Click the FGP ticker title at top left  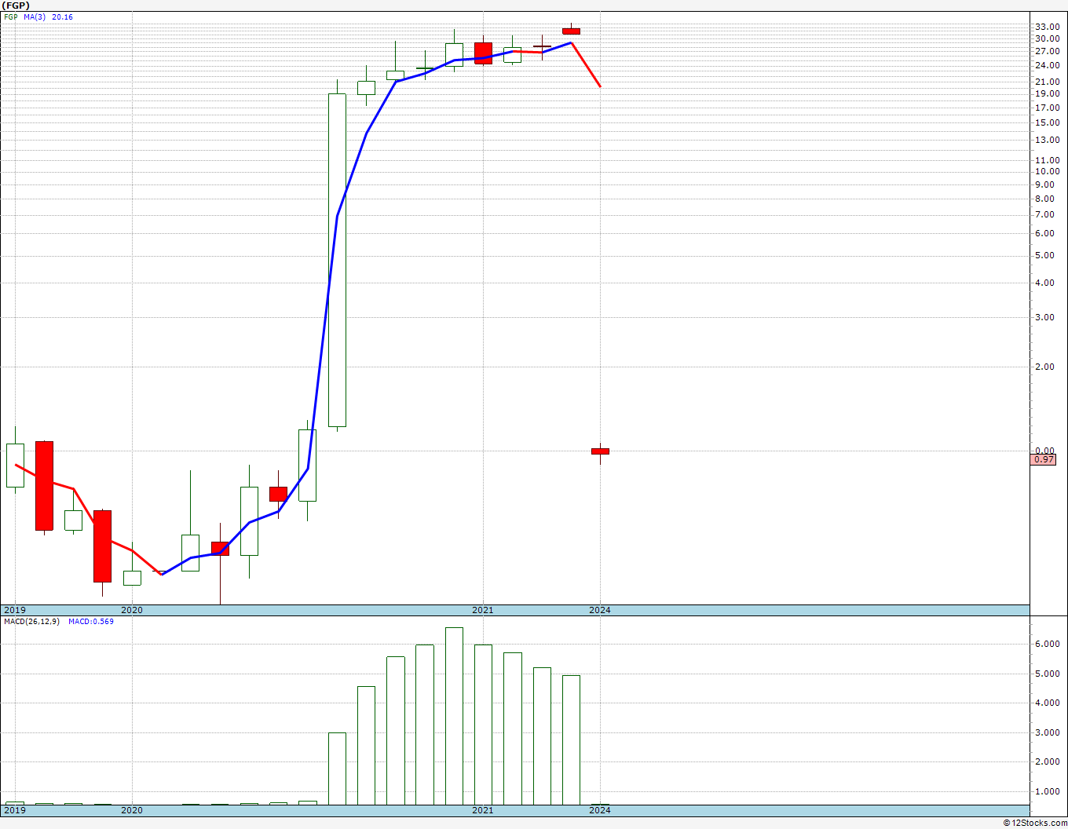[16, 5]
